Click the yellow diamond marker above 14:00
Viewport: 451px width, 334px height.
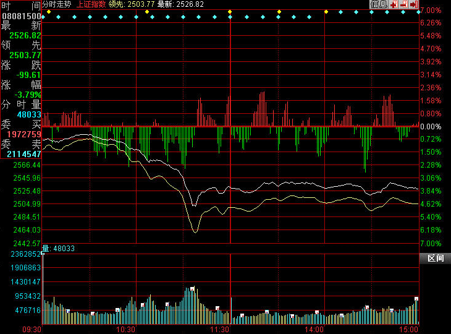coord(326,12)
